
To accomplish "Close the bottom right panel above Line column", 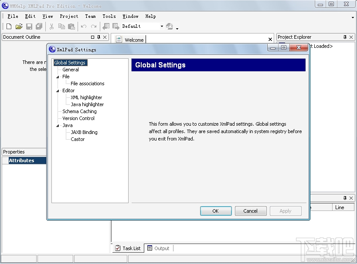I will [351, 198].
